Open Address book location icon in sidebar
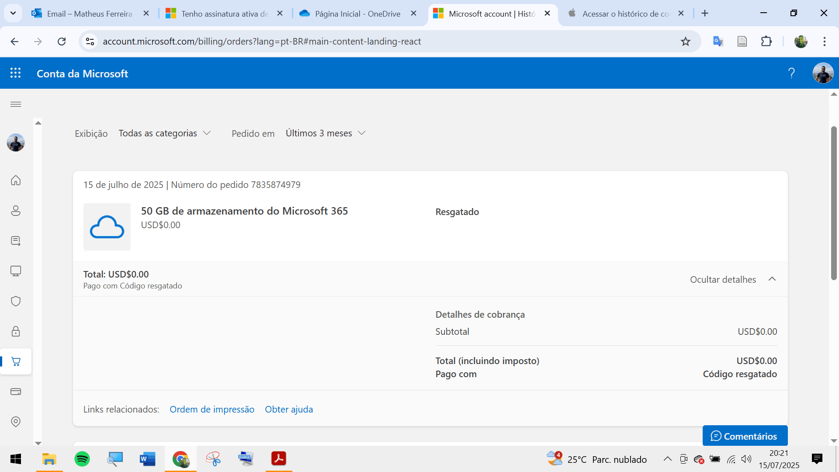The height and width of the screenshot is (472, 839). coord(16,422)
